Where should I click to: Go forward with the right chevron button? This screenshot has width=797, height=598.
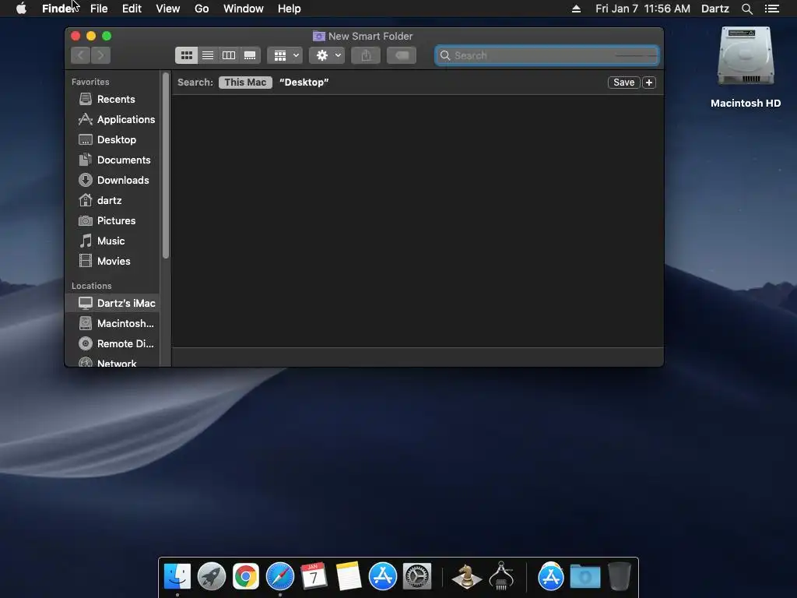point(100,55)
